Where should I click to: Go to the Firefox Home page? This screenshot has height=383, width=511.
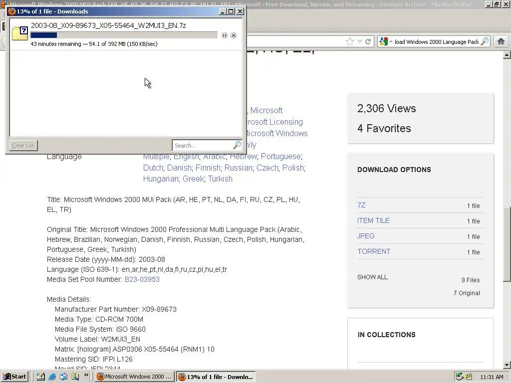501,41
